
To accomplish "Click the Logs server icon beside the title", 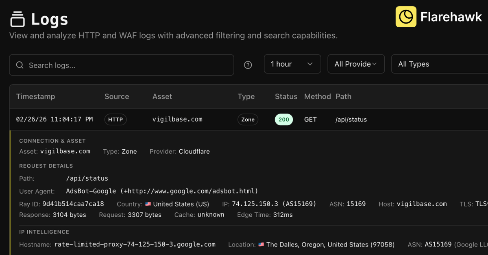I will click(x=18, y=18).
